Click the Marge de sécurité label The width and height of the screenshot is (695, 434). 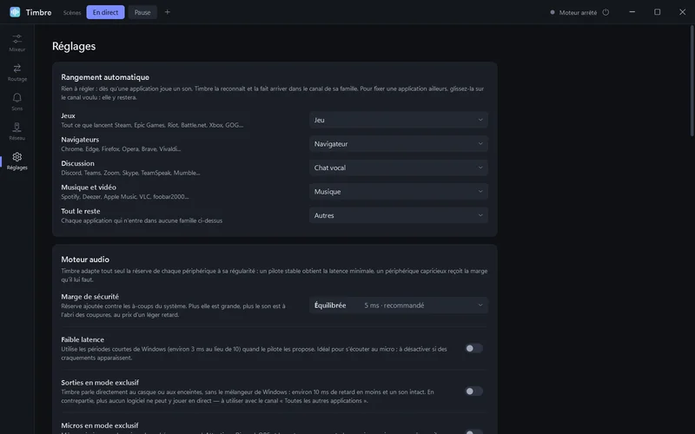(x=90, y=296)
